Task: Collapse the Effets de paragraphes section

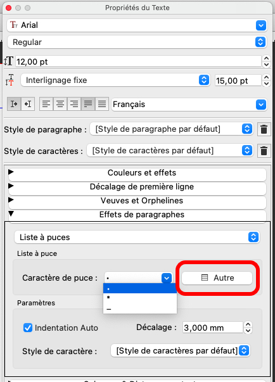Action: click(137, 215)
